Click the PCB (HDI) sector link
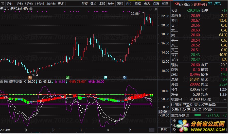Screen dimensions: 229x134 (x=214, y=3)
